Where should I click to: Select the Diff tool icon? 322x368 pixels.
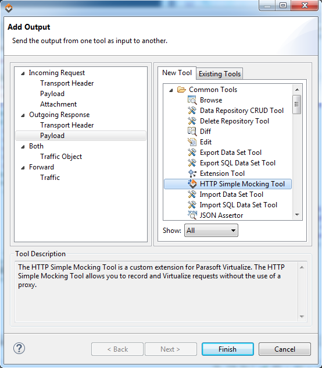[192, 132]
